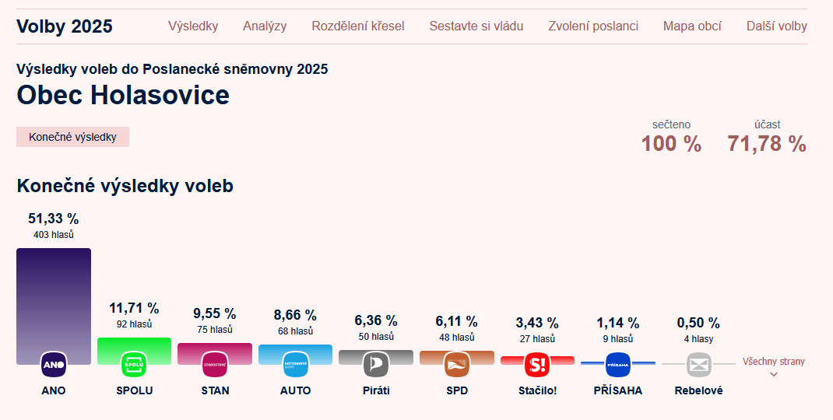Screen dimensions: 833x420
Task: Click the purple ANO result bar
Action: [x=54, y=306]
